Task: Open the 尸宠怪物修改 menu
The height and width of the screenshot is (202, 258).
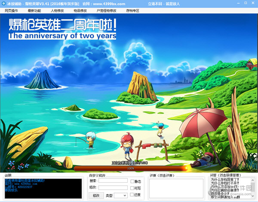Action: pos(107,11)
